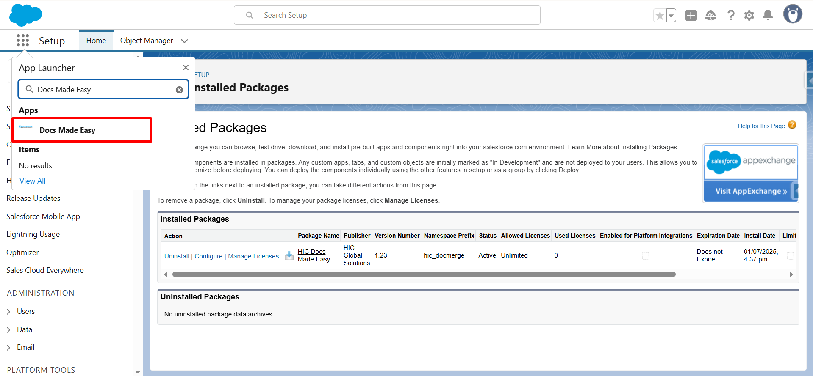Image resolution: width=813 pixels, height=376 pixels.
Task: Open Sales Cloud Everywhere in sidebar
Action: (45, 270)
